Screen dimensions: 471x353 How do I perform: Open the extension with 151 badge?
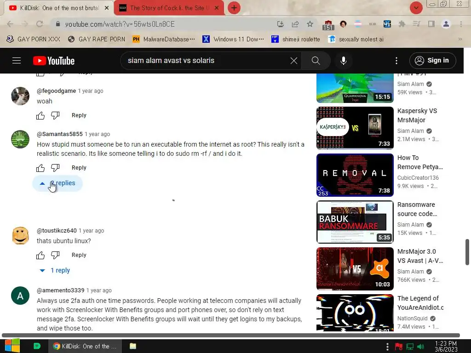[x=328, y=25]
